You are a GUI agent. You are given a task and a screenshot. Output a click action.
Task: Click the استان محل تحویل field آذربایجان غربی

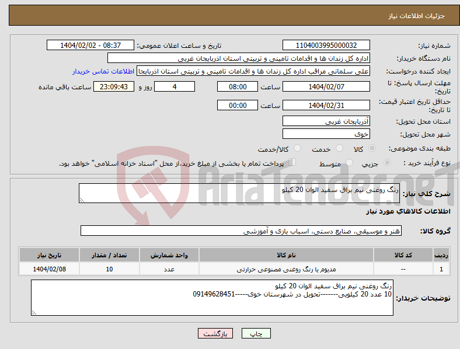pos(326,121)
